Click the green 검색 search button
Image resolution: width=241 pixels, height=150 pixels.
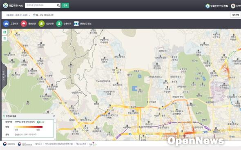point(65,5)
